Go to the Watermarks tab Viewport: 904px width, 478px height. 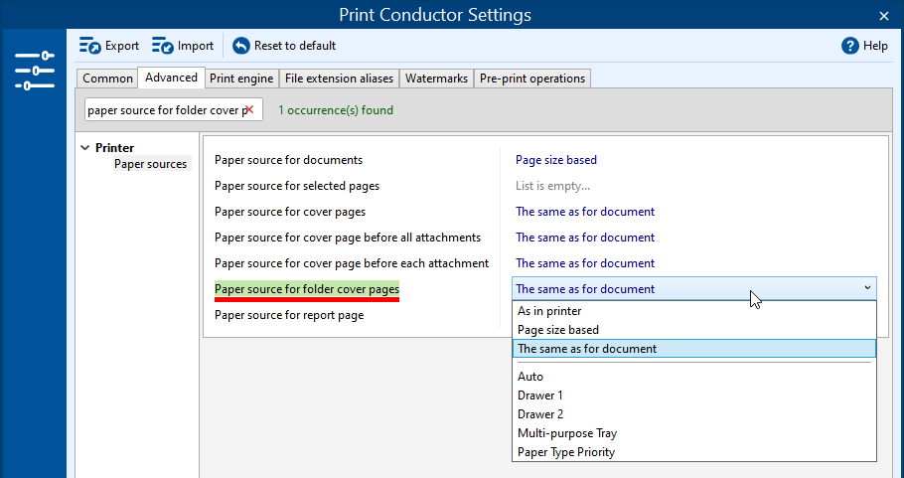pyautogui.click(x=436, y=79)
